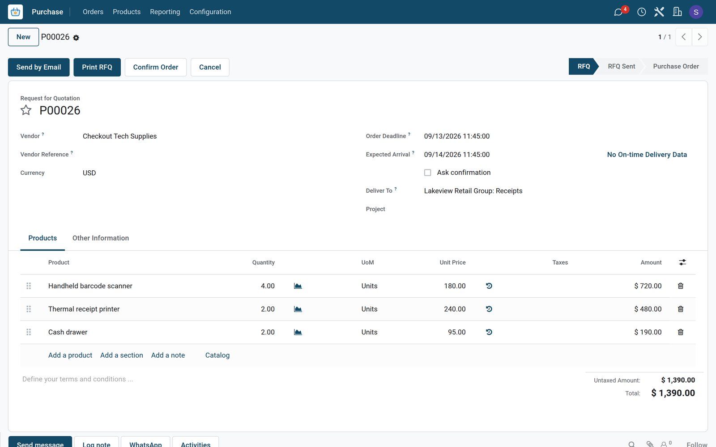Viewport: 716px width, 447px height.
Task: Mark P00026 as favorite with the star
Action: (26, 110)
